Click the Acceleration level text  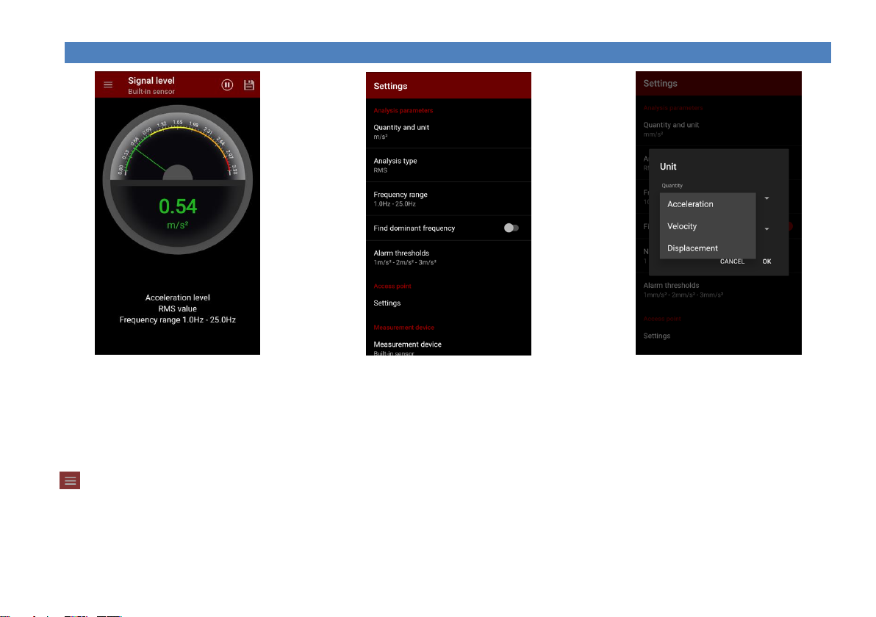[177, 297]
